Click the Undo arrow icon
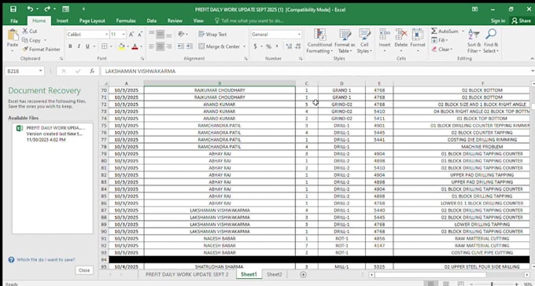 click(x=31, y=9)
